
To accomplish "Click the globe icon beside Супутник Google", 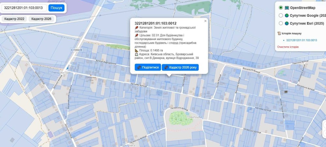I will 287,16.
